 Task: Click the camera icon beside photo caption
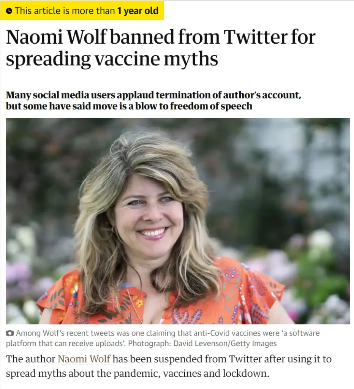point(10,334)
